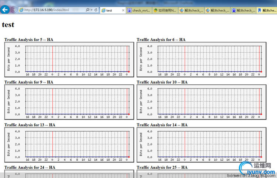Click the browser Forward arrow button
This screenshot has height=178, width=277.
click(14, 10)
